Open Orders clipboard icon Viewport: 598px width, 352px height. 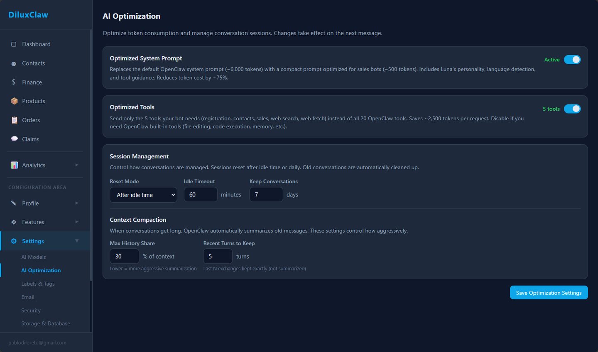point(14,120)
